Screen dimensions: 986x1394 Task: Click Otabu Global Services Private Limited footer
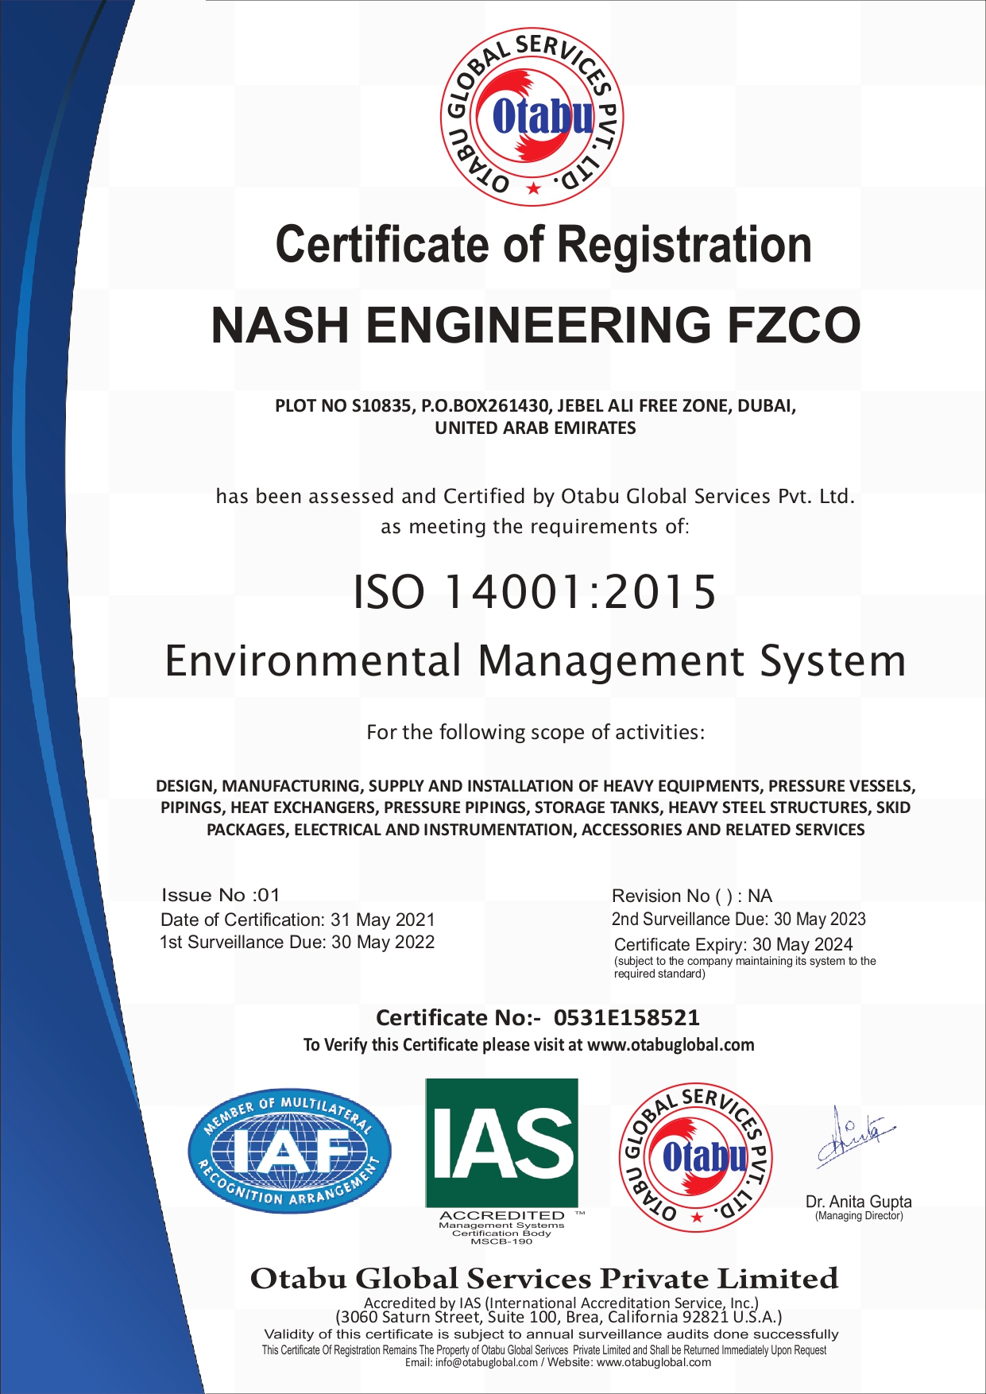tap(544, 1279)
